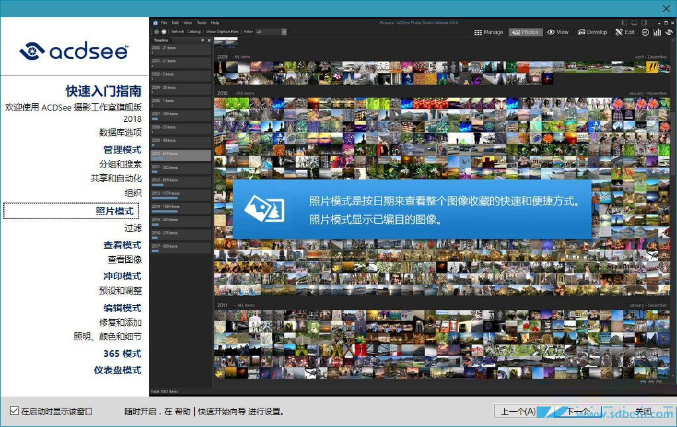Viewport: 677px width, 427px height.
Task: Open Dashboard mode bar-chart icon
Action: pos(658,32)
